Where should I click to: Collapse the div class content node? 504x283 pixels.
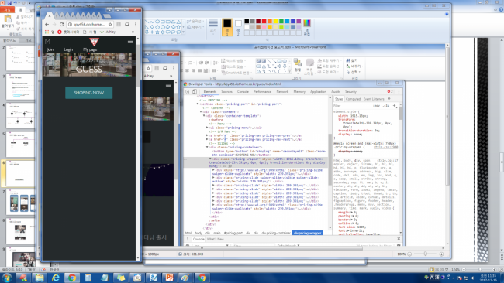(201, 112)
